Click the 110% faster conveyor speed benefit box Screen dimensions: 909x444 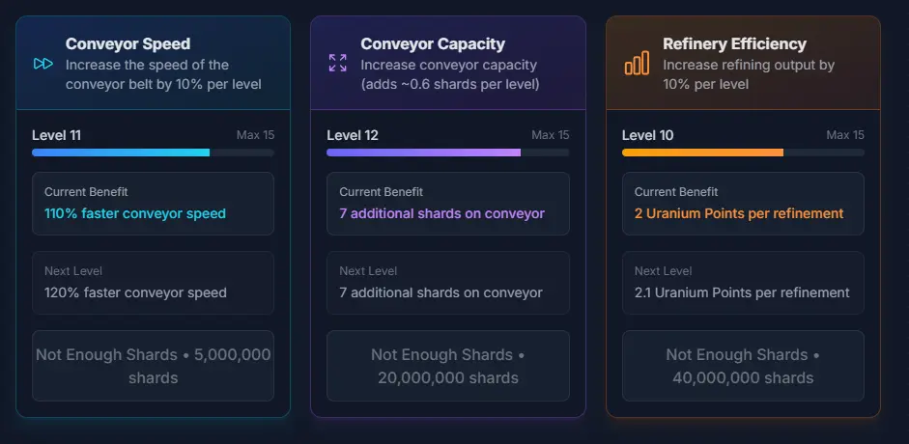153,204
